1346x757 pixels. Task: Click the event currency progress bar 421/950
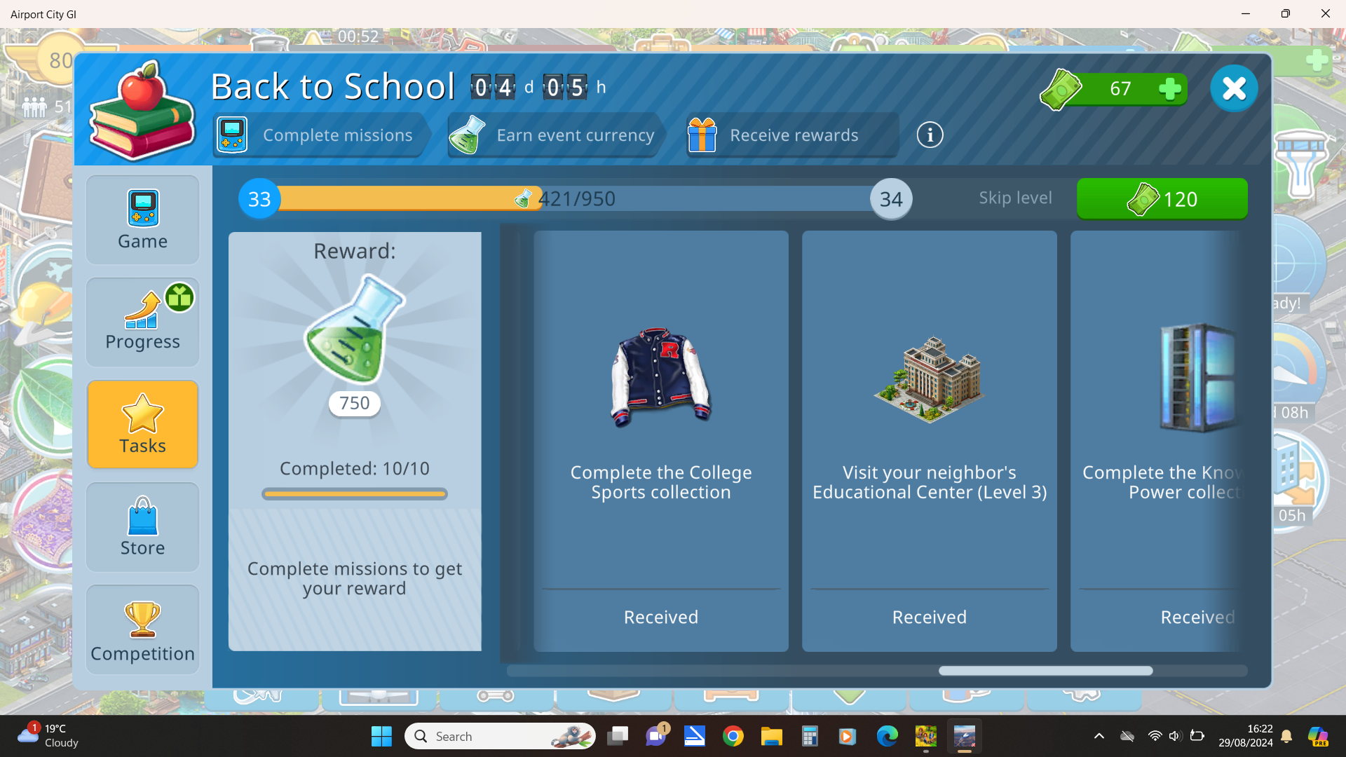pos(575,198)
